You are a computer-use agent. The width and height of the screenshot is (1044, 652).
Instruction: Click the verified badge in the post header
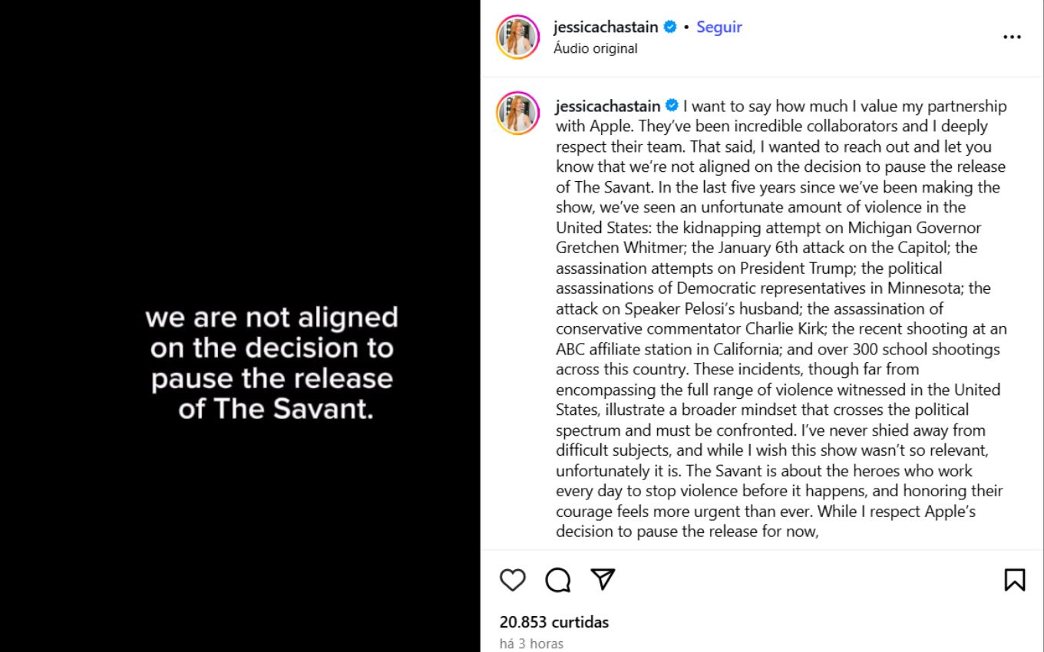click(670, 27)
